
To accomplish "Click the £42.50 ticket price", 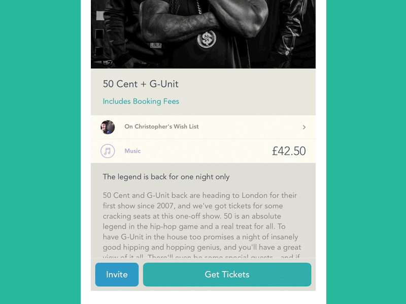I will [289, 151].
